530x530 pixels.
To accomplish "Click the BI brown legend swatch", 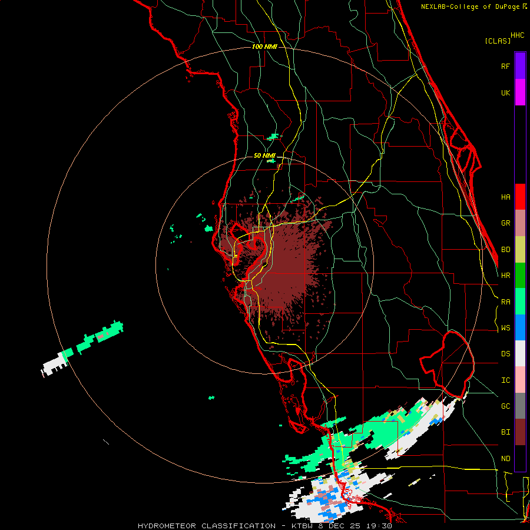I will click(x=520, y=432).
